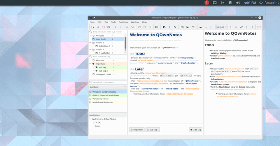Jump to Later heading in Navigation
Viewport: 280px width, 146px height.
click(x=98, y=126)
